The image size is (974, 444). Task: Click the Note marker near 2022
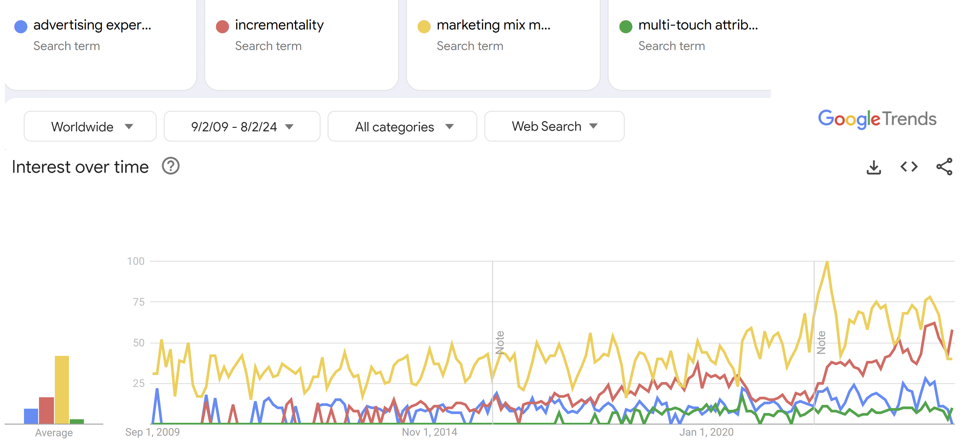coord(821,342)
